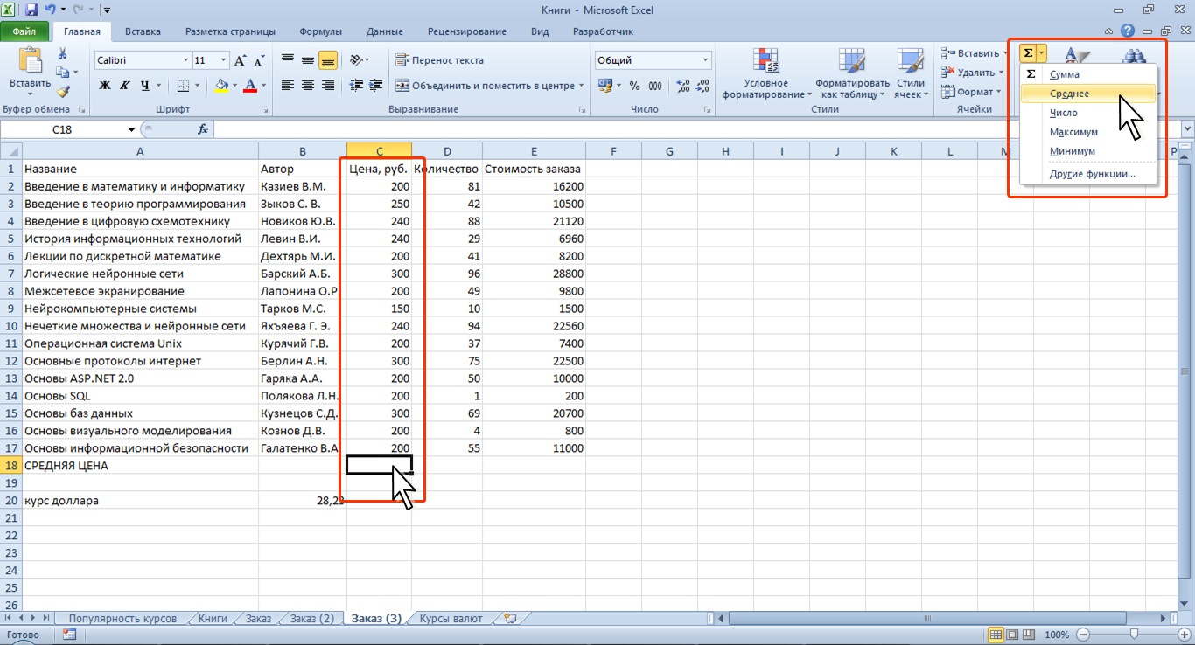Choose Максимум from AutoSum menu
This screenshot has width=1195, height=645.
pyautogui.click(x=1088, y=132)
